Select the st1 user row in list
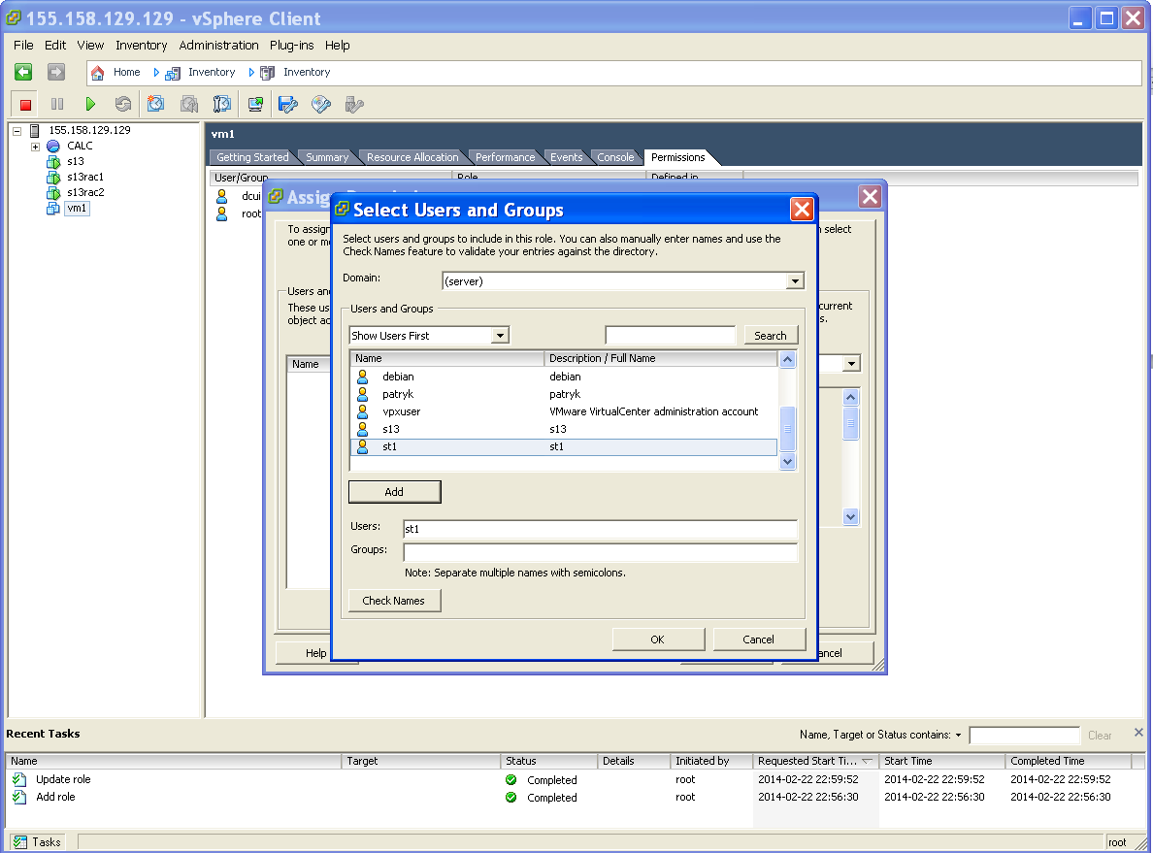Viewport: 1153px width, 853px height. tap(564, 447)
